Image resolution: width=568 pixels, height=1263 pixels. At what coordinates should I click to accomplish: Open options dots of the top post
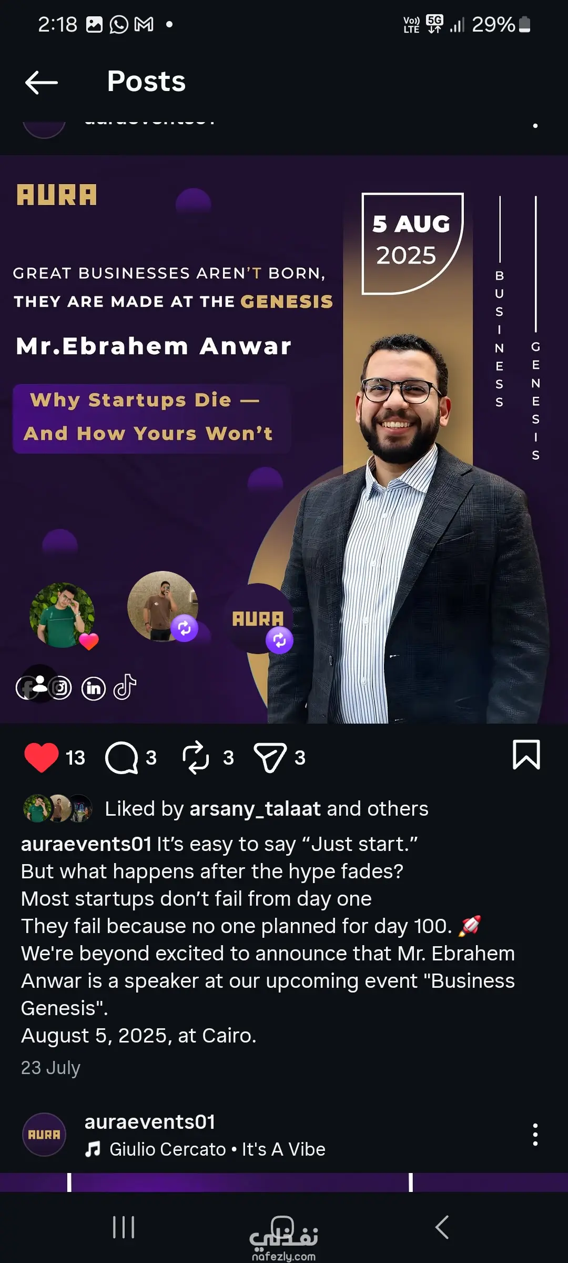(535, 126)
